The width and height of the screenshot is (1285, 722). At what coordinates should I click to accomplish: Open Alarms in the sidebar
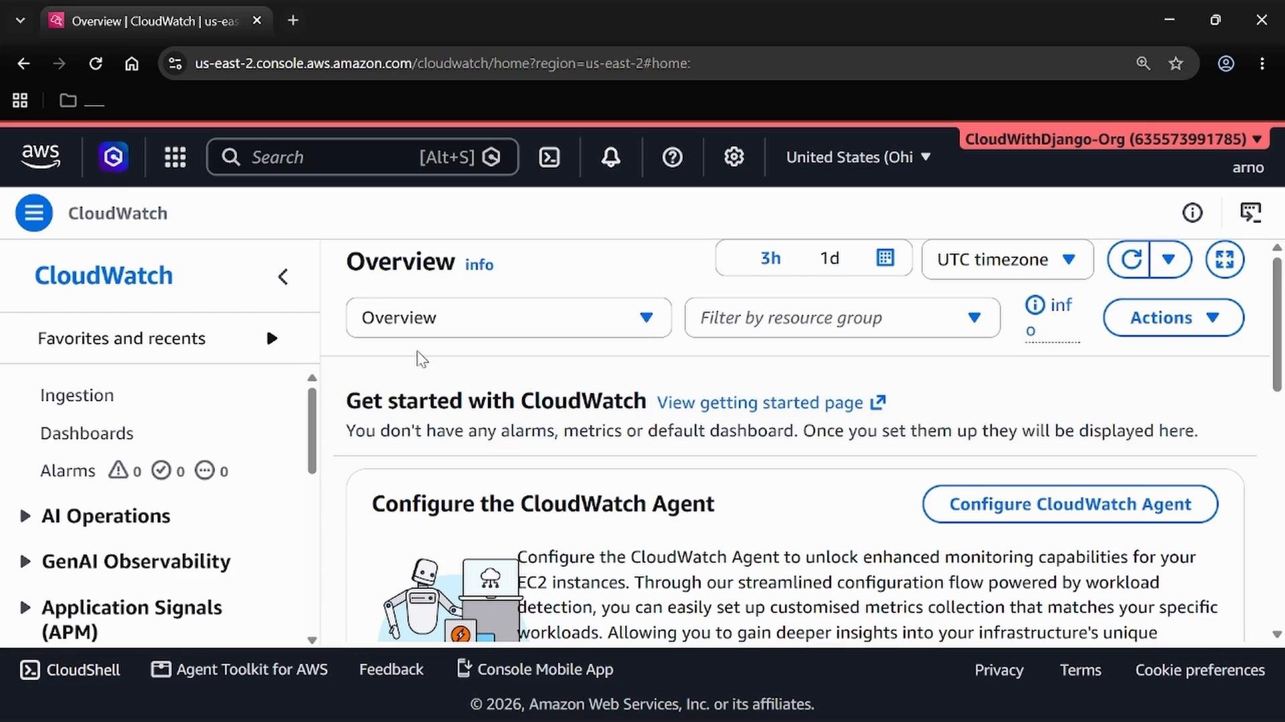[x=68, y=471]
